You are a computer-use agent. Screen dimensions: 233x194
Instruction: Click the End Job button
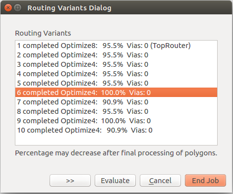point(205,181)
